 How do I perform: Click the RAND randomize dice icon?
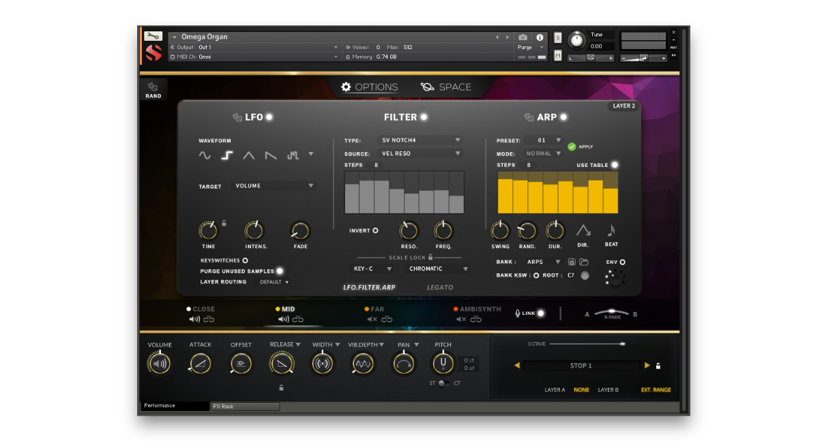(x=153, y=87)
